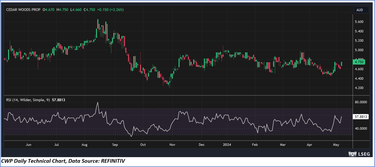Image resolution: width=375 pixels, height=167 pixels.
Task: Click the LSEG logo
Action: (359, 154)
